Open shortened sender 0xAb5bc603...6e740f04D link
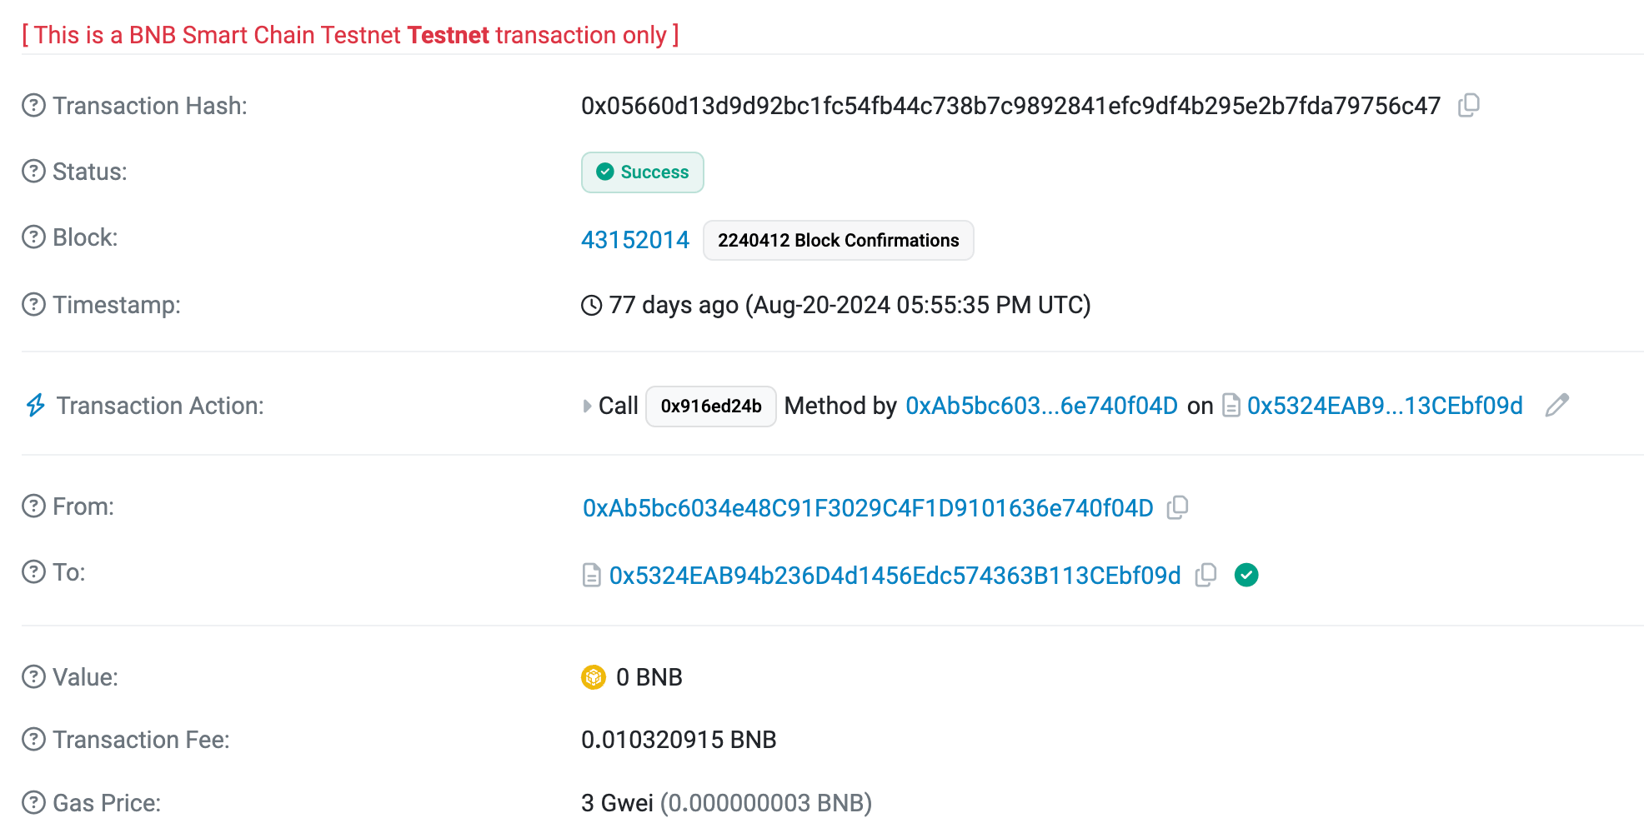Viewport: 1644px width, 838px height. [1041, 406]
